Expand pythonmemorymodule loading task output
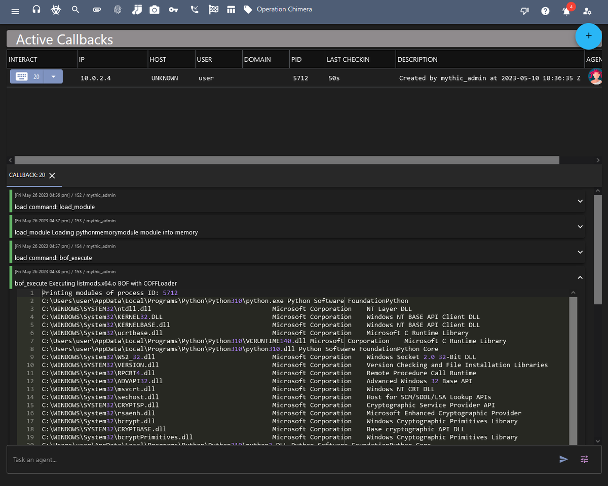This screenshot has height=486, width=608. [x=580, y=226]
